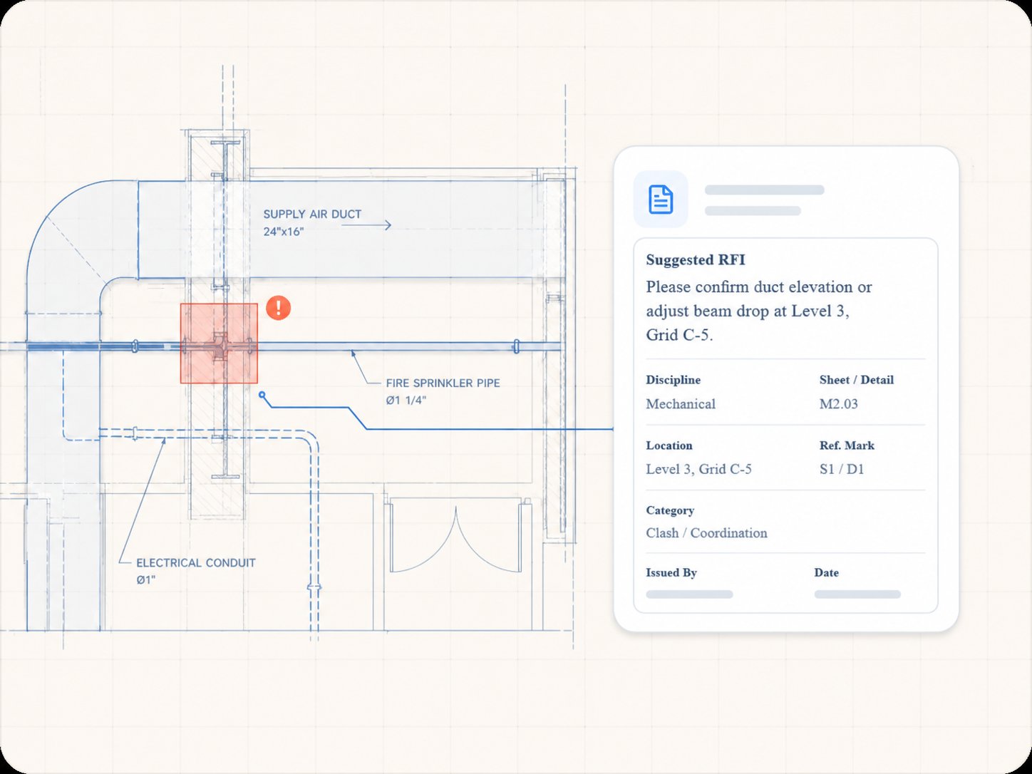Image resolution: width=1032 pixels, height=774 pixels.
Task: Open the Suggested RFI heading
Action: pyautogui.click(x=696, y=260)
